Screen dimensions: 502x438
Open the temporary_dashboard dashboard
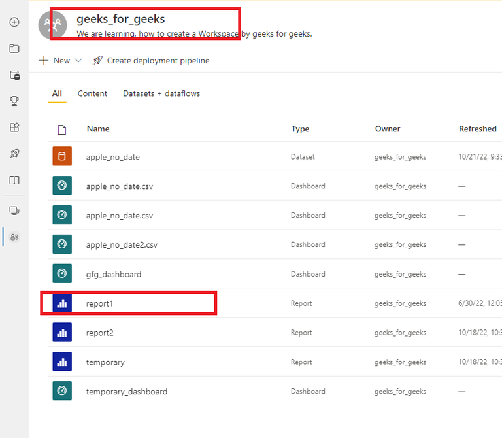126,392
